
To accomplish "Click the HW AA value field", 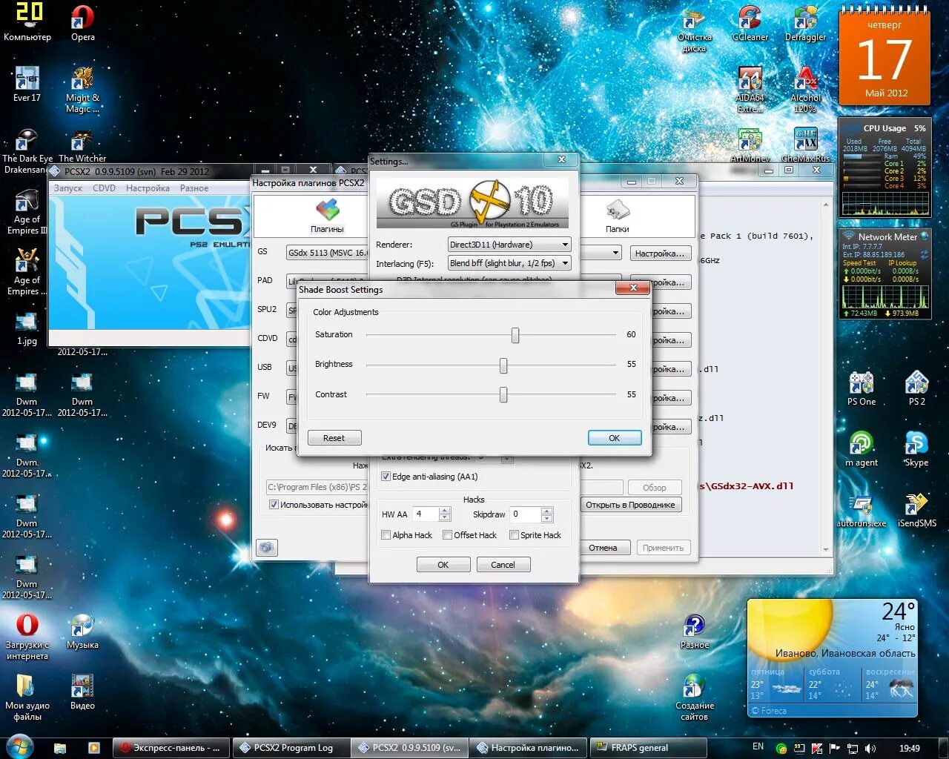I will coord(426,514).
